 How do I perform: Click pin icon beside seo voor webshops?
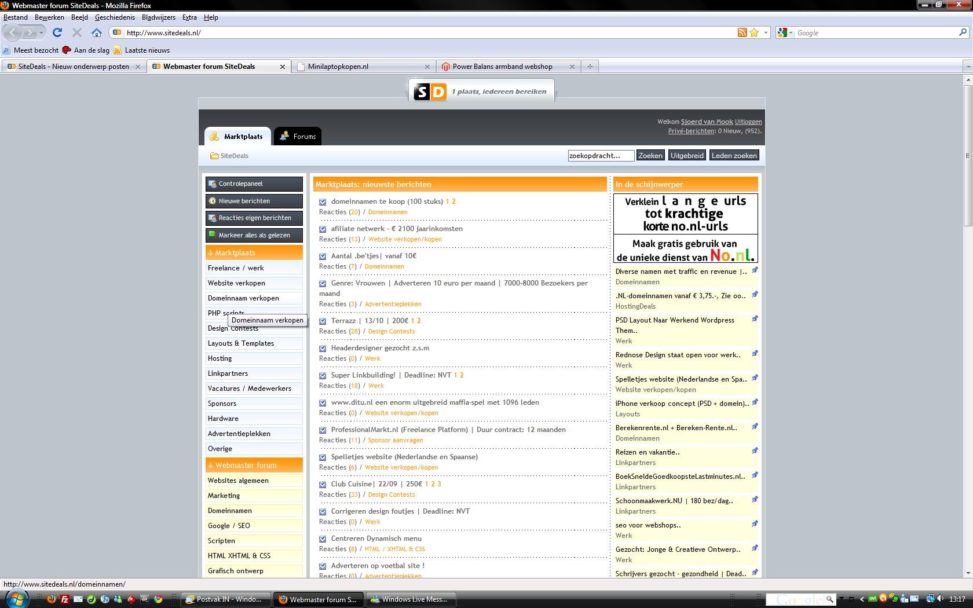(x=755, y=524)
